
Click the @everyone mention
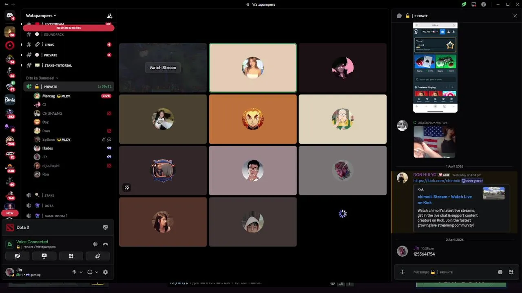tap(472, 181)
